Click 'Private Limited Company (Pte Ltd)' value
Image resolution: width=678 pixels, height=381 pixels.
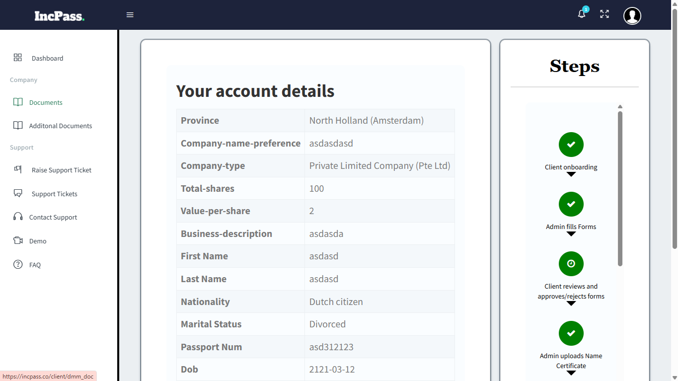380,165
